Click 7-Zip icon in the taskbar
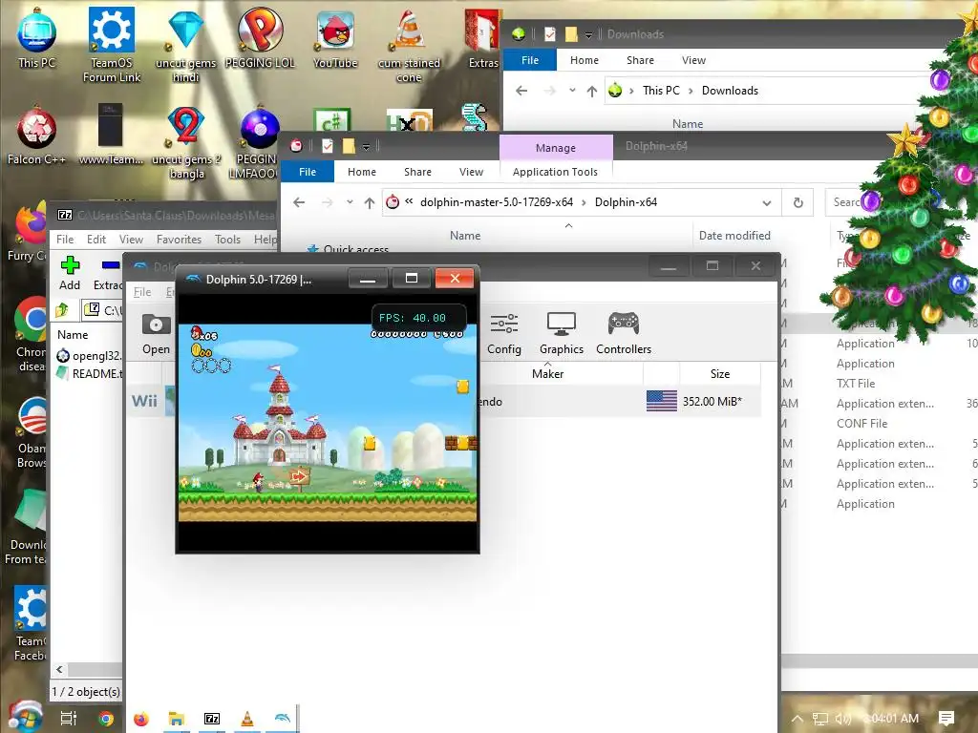Screen dimensions: 978x733 [x=212, y=719]
